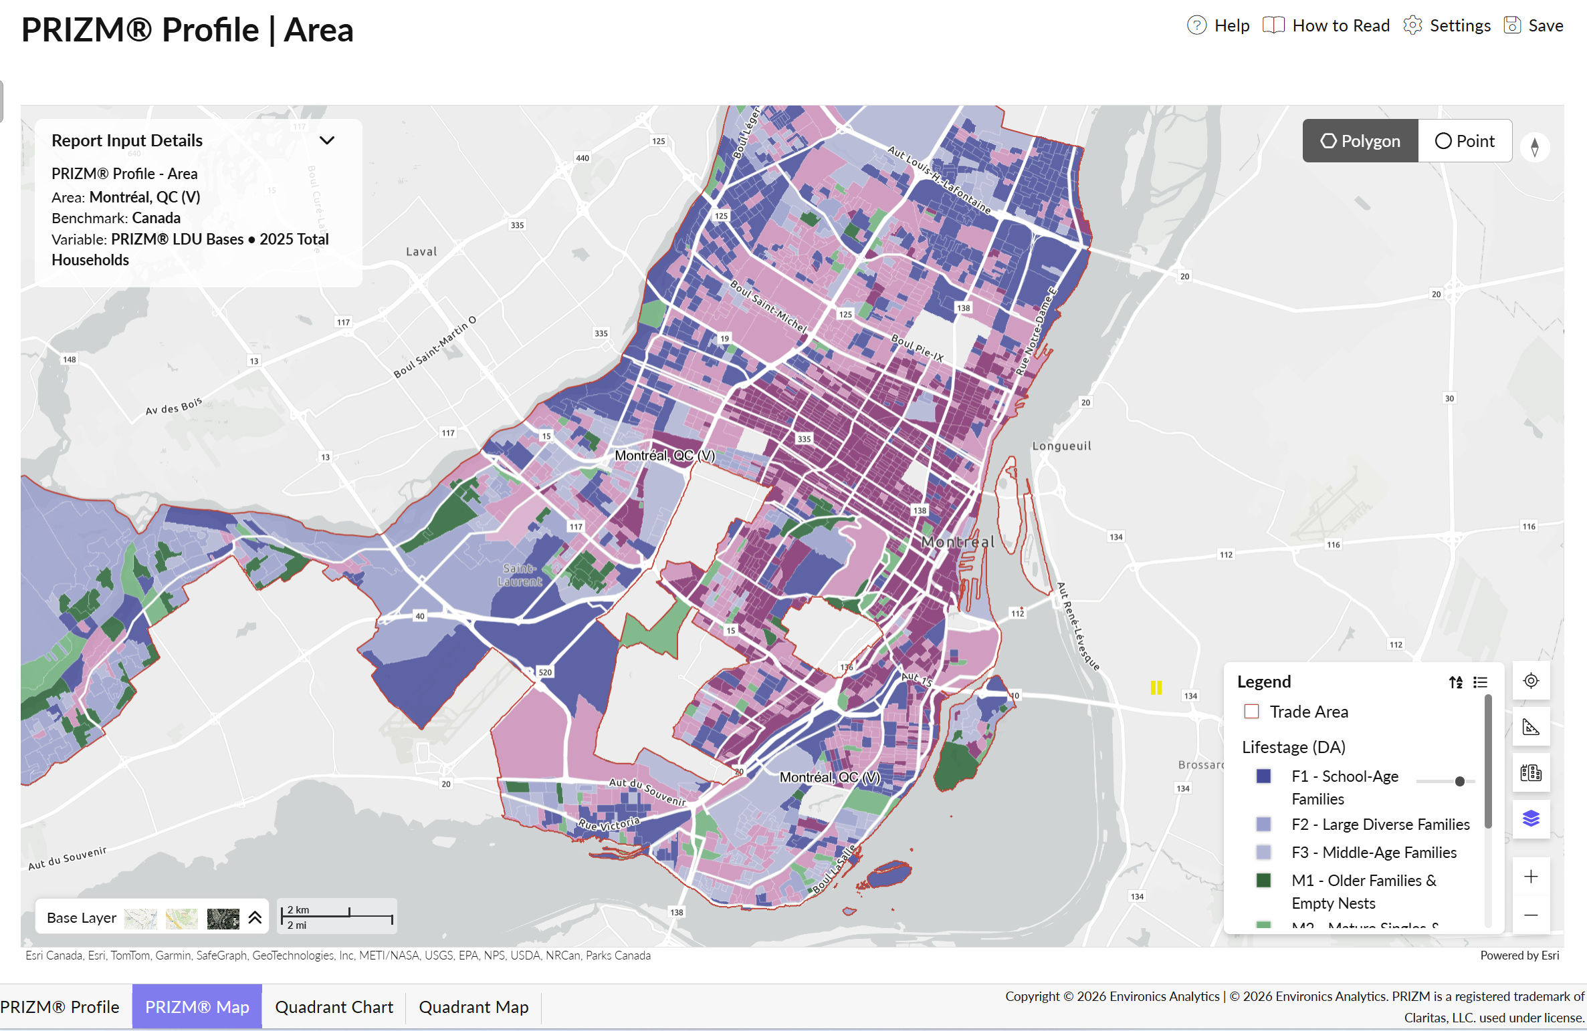The width and height of the screenshot is (1587, 1031).
Task: Click the legend list view icon
Action: [1481, 682]
